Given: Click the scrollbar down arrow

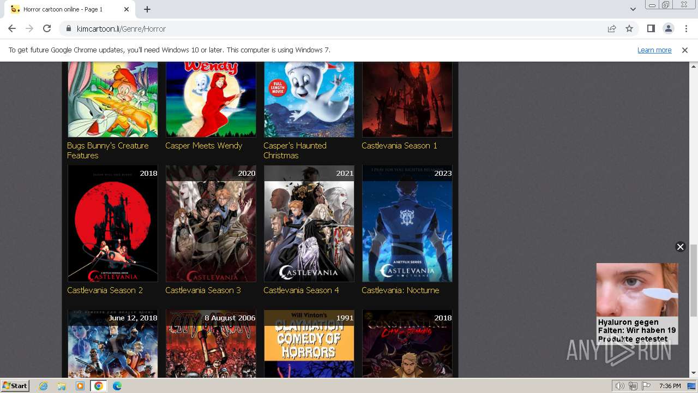Looking at the screenshot, I should point(693,373).
